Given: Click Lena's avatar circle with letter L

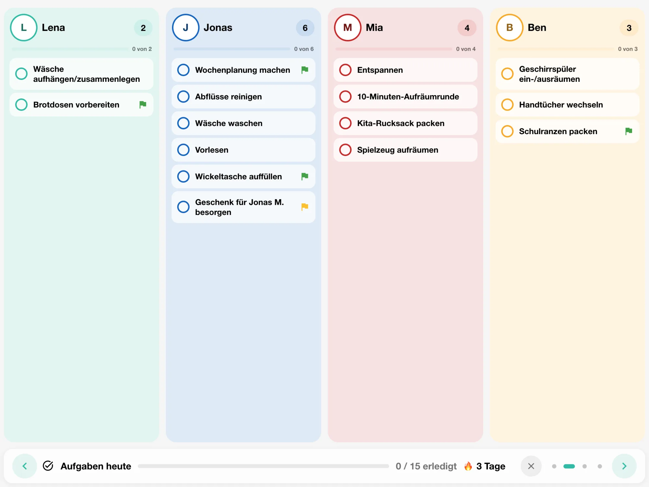Looking at the screenshot, I should [x=24, y=28].
